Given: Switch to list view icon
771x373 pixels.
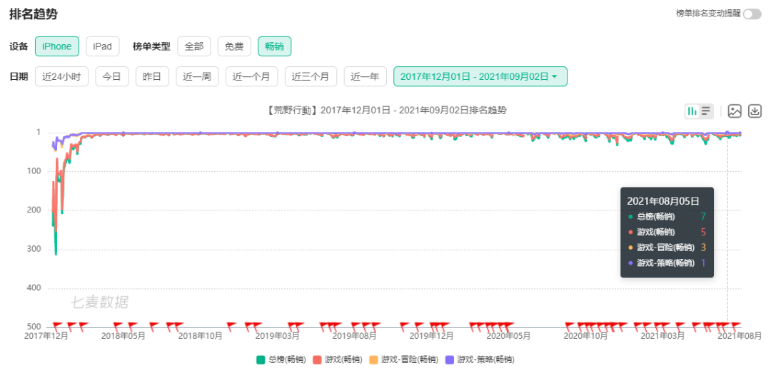Looking at the screenshot, I should pyautogui.click(x=705, y=111).
